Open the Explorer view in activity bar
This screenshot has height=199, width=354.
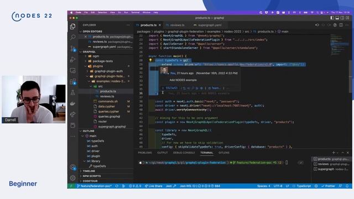point(72,27)
